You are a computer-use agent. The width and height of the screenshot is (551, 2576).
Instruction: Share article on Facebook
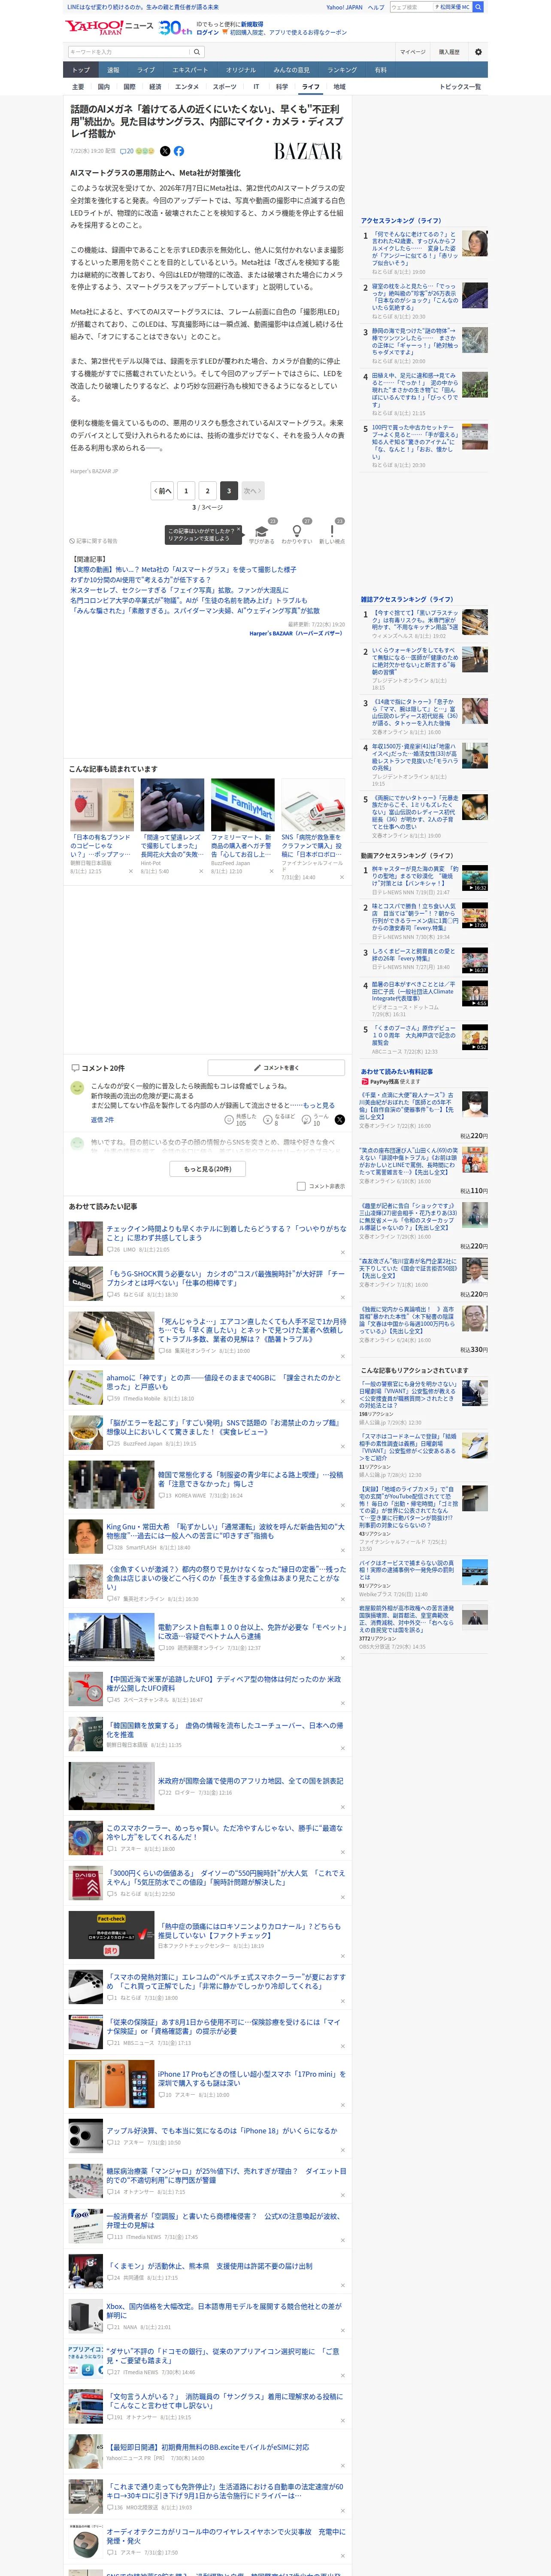point(179,151)
